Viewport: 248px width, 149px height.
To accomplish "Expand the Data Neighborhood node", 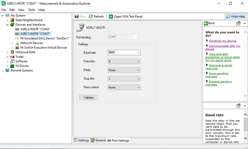I will [7, 20].
